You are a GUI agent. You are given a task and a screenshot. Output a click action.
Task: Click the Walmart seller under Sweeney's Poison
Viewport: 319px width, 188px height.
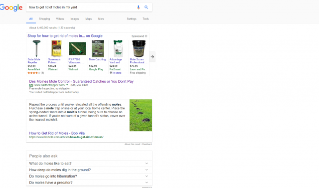53,70
